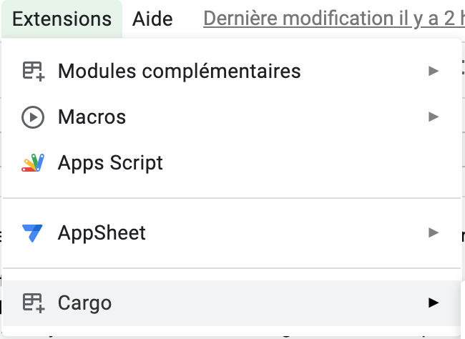Expand the AppSheet submenu arrow
The height and width of the screenshot is (339, 465).
tap(432, 232)
